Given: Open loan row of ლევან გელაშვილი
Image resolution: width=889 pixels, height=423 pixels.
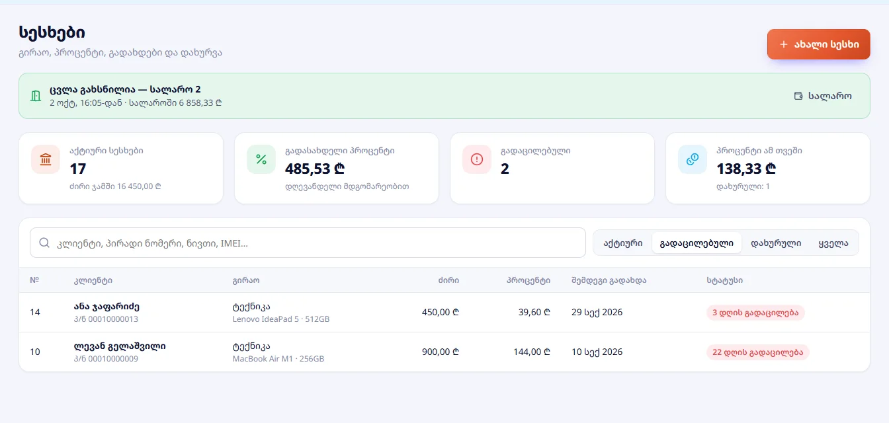Looking at the screenshot, I should tap(444, 352).
